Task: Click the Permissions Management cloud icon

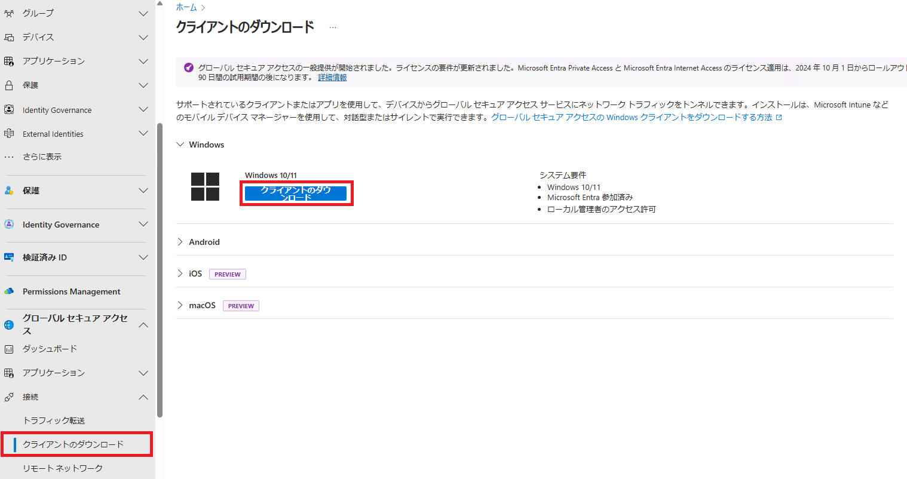Action: pos(9,291)
